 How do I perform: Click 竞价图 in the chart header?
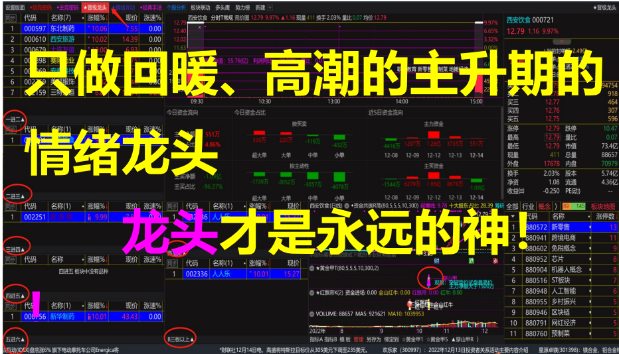click(x=242, y=18)
